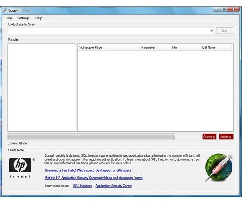Viewport: 242px width, 201px height.
Task: Click the results tree pane on left
Action: [42, 88]
